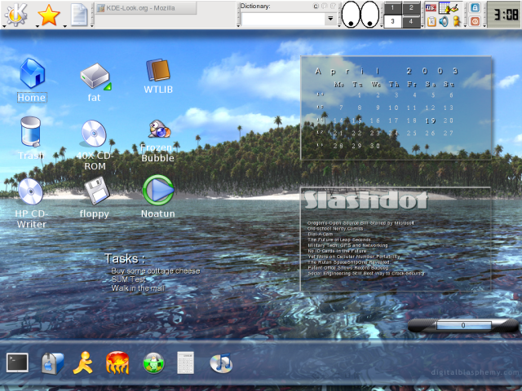Click the "Walk in the mall" task
This screenshot has width=522, height=391.
[138, 288]
